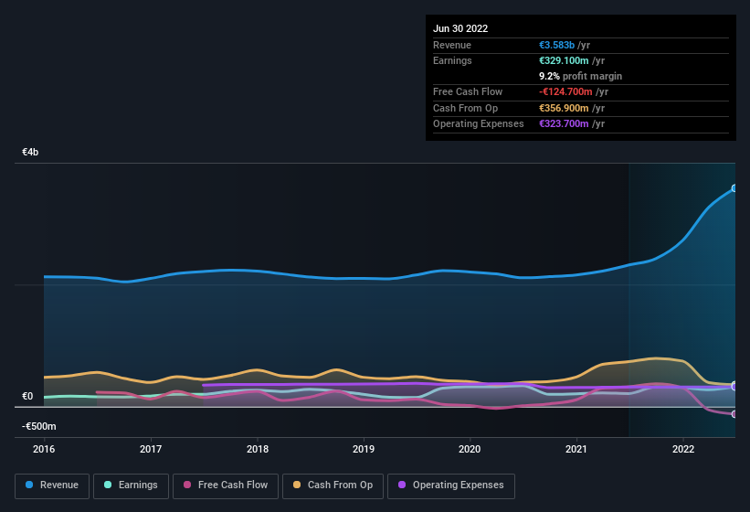Click the €323.700m operating expenses value
The width and height of the screenshot is (750, 512).
click(564, 123)
